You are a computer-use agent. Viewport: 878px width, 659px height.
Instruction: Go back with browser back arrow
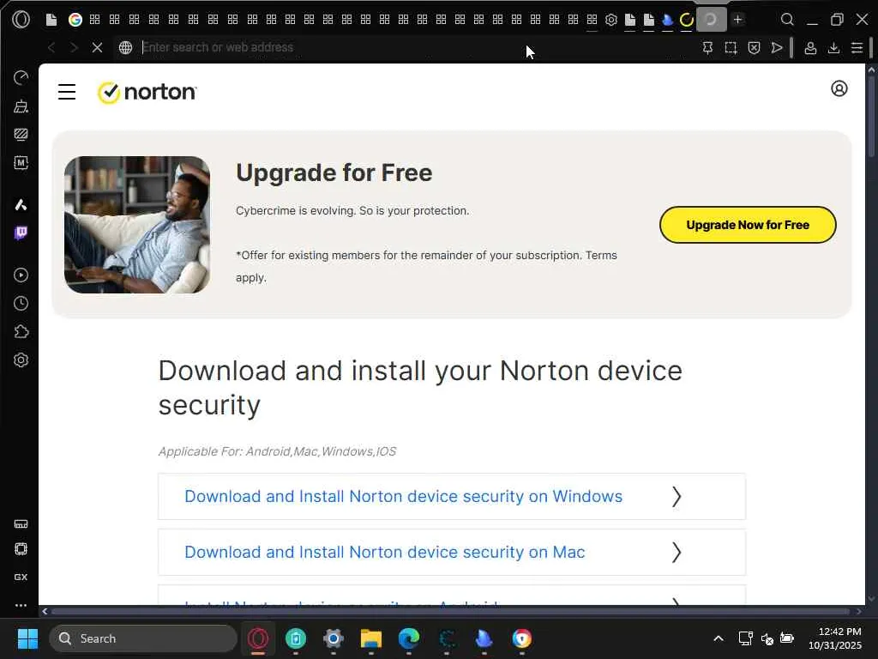[x=51, y=48]
